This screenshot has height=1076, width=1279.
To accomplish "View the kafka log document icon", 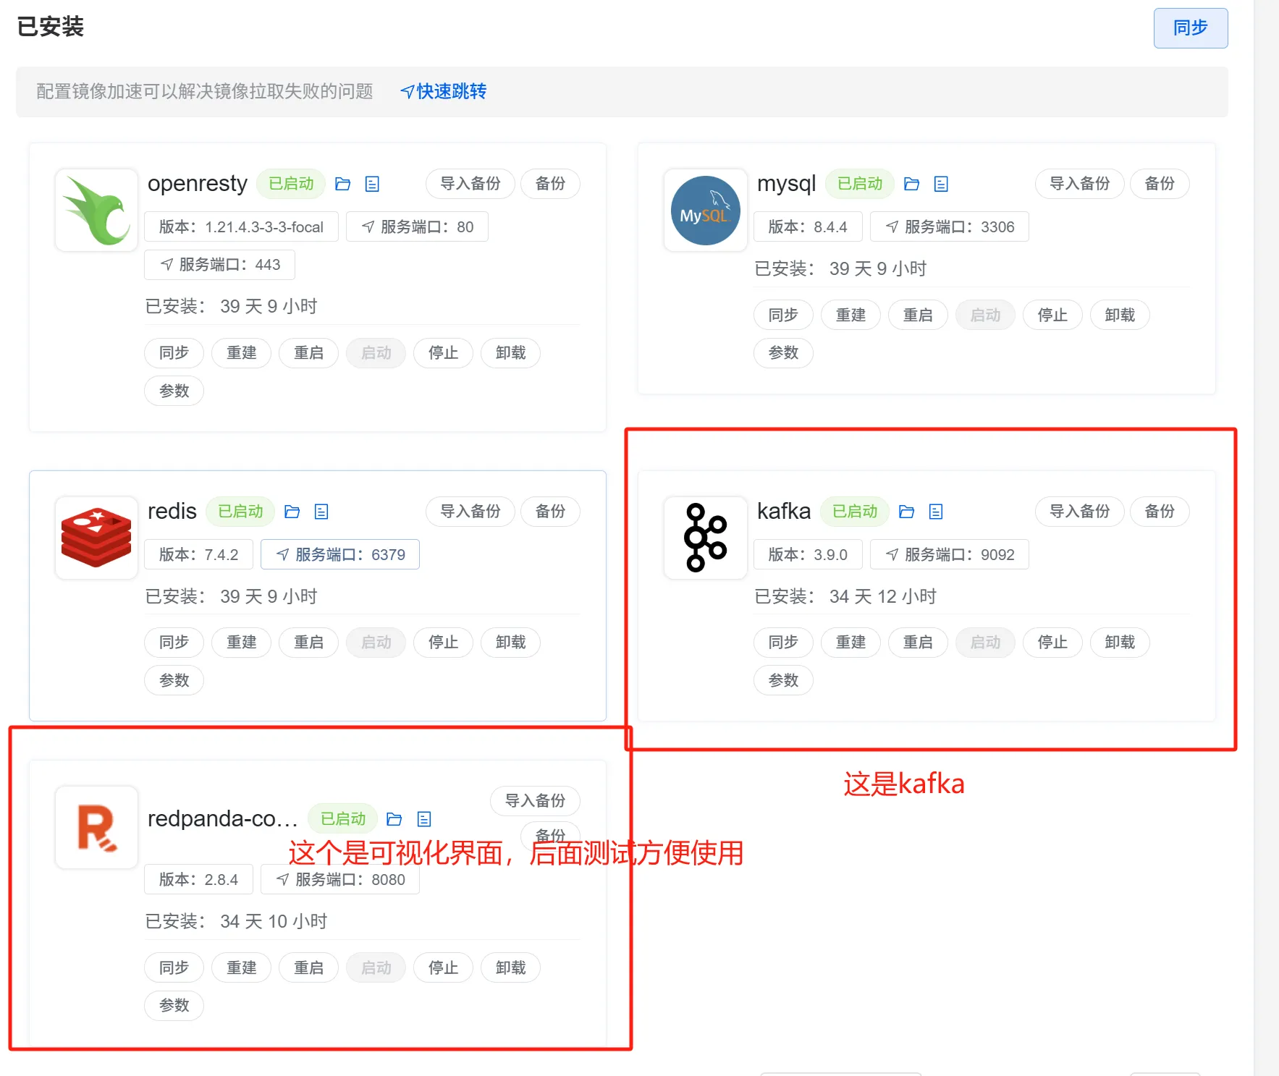I will click(x=936, y=512).
